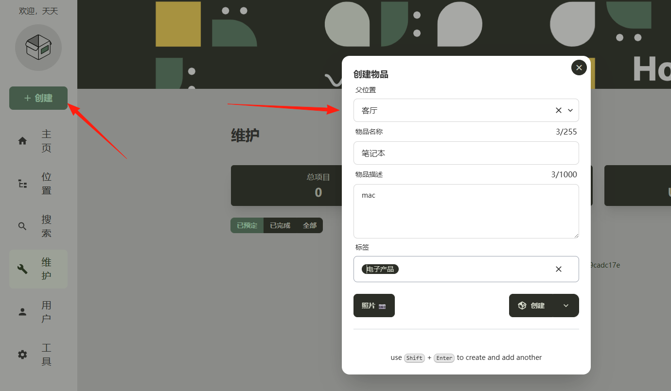Open the location tree icon
Viewport: 671px width, 391px height.
(22, 184)
